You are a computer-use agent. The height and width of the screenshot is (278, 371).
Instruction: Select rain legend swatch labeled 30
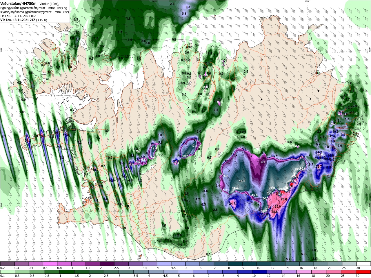[363, 272]
